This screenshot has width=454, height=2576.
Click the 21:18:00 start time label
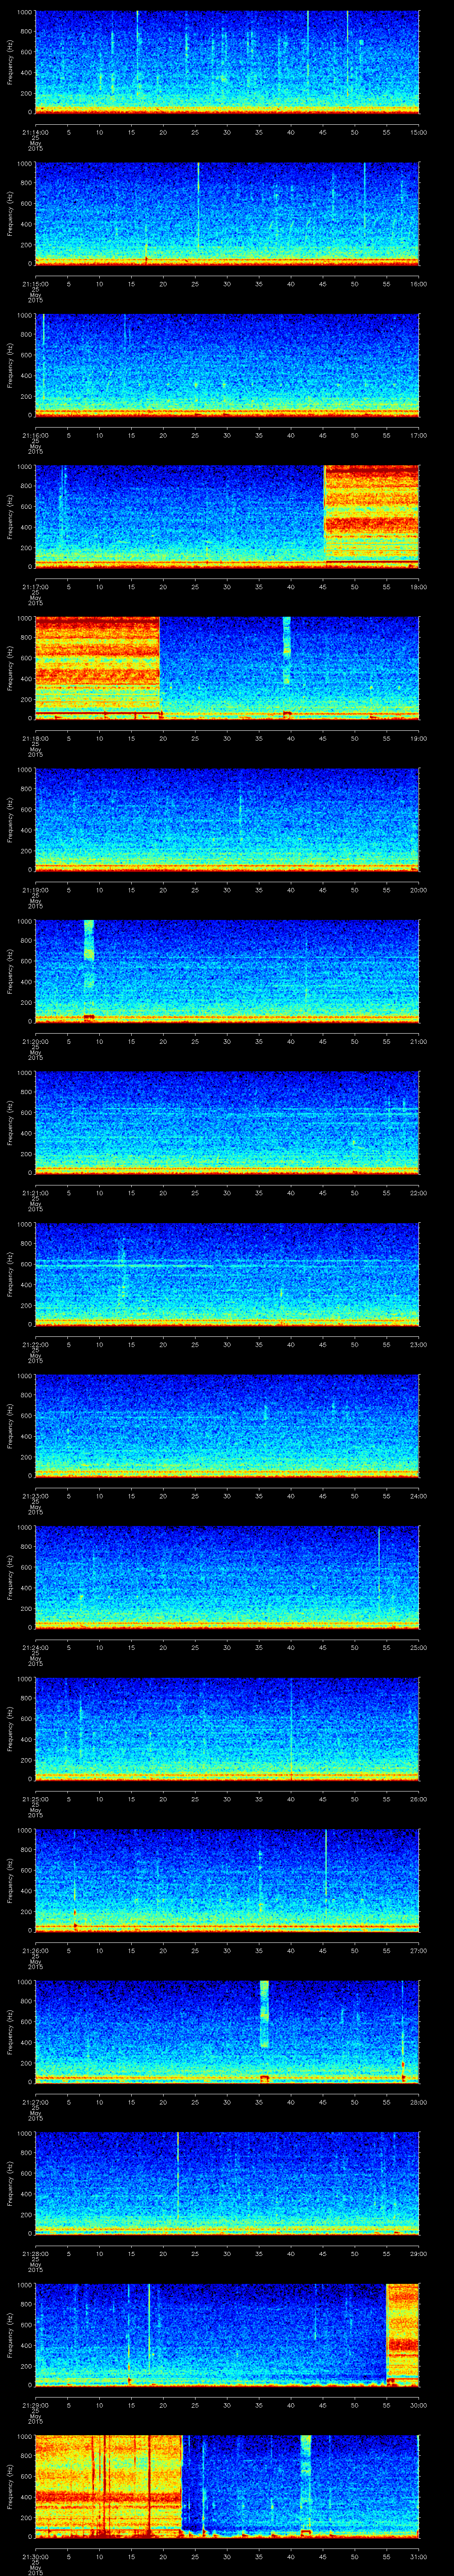35,738
